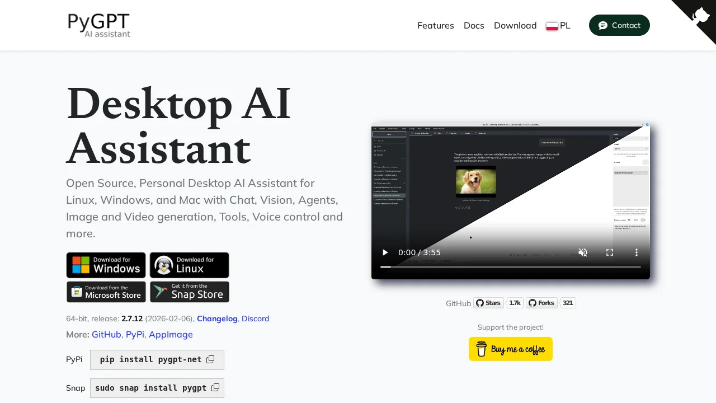This screenshot has height=403, width=716.
Task: Open the video more options menu
Action: click(x=636, y=252)
